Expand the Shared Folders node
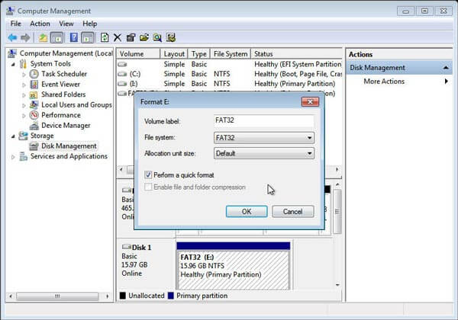 pyautogui.click(x=24, y=95)
